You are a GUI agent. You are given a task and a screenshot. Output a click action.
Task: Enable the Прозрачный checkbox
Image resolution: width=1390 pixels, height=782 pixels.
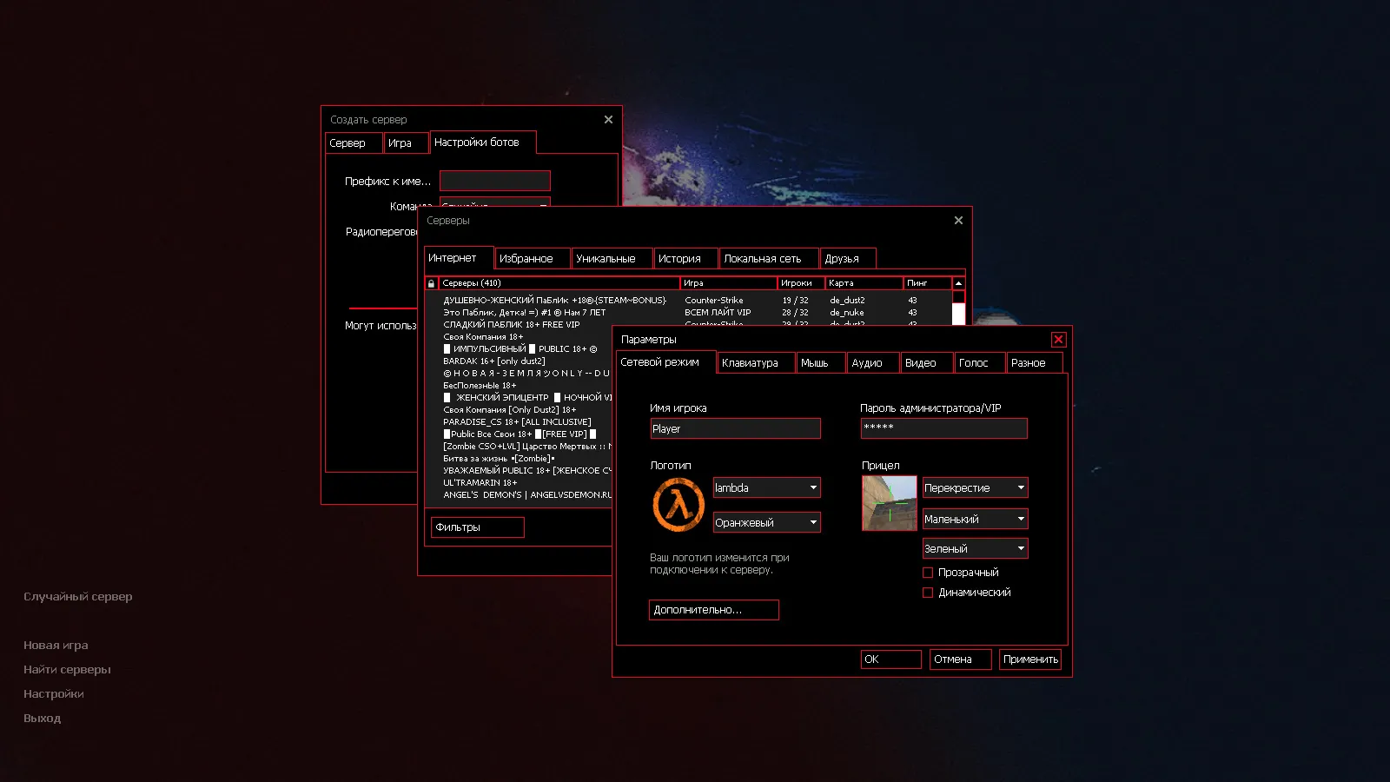928,573
